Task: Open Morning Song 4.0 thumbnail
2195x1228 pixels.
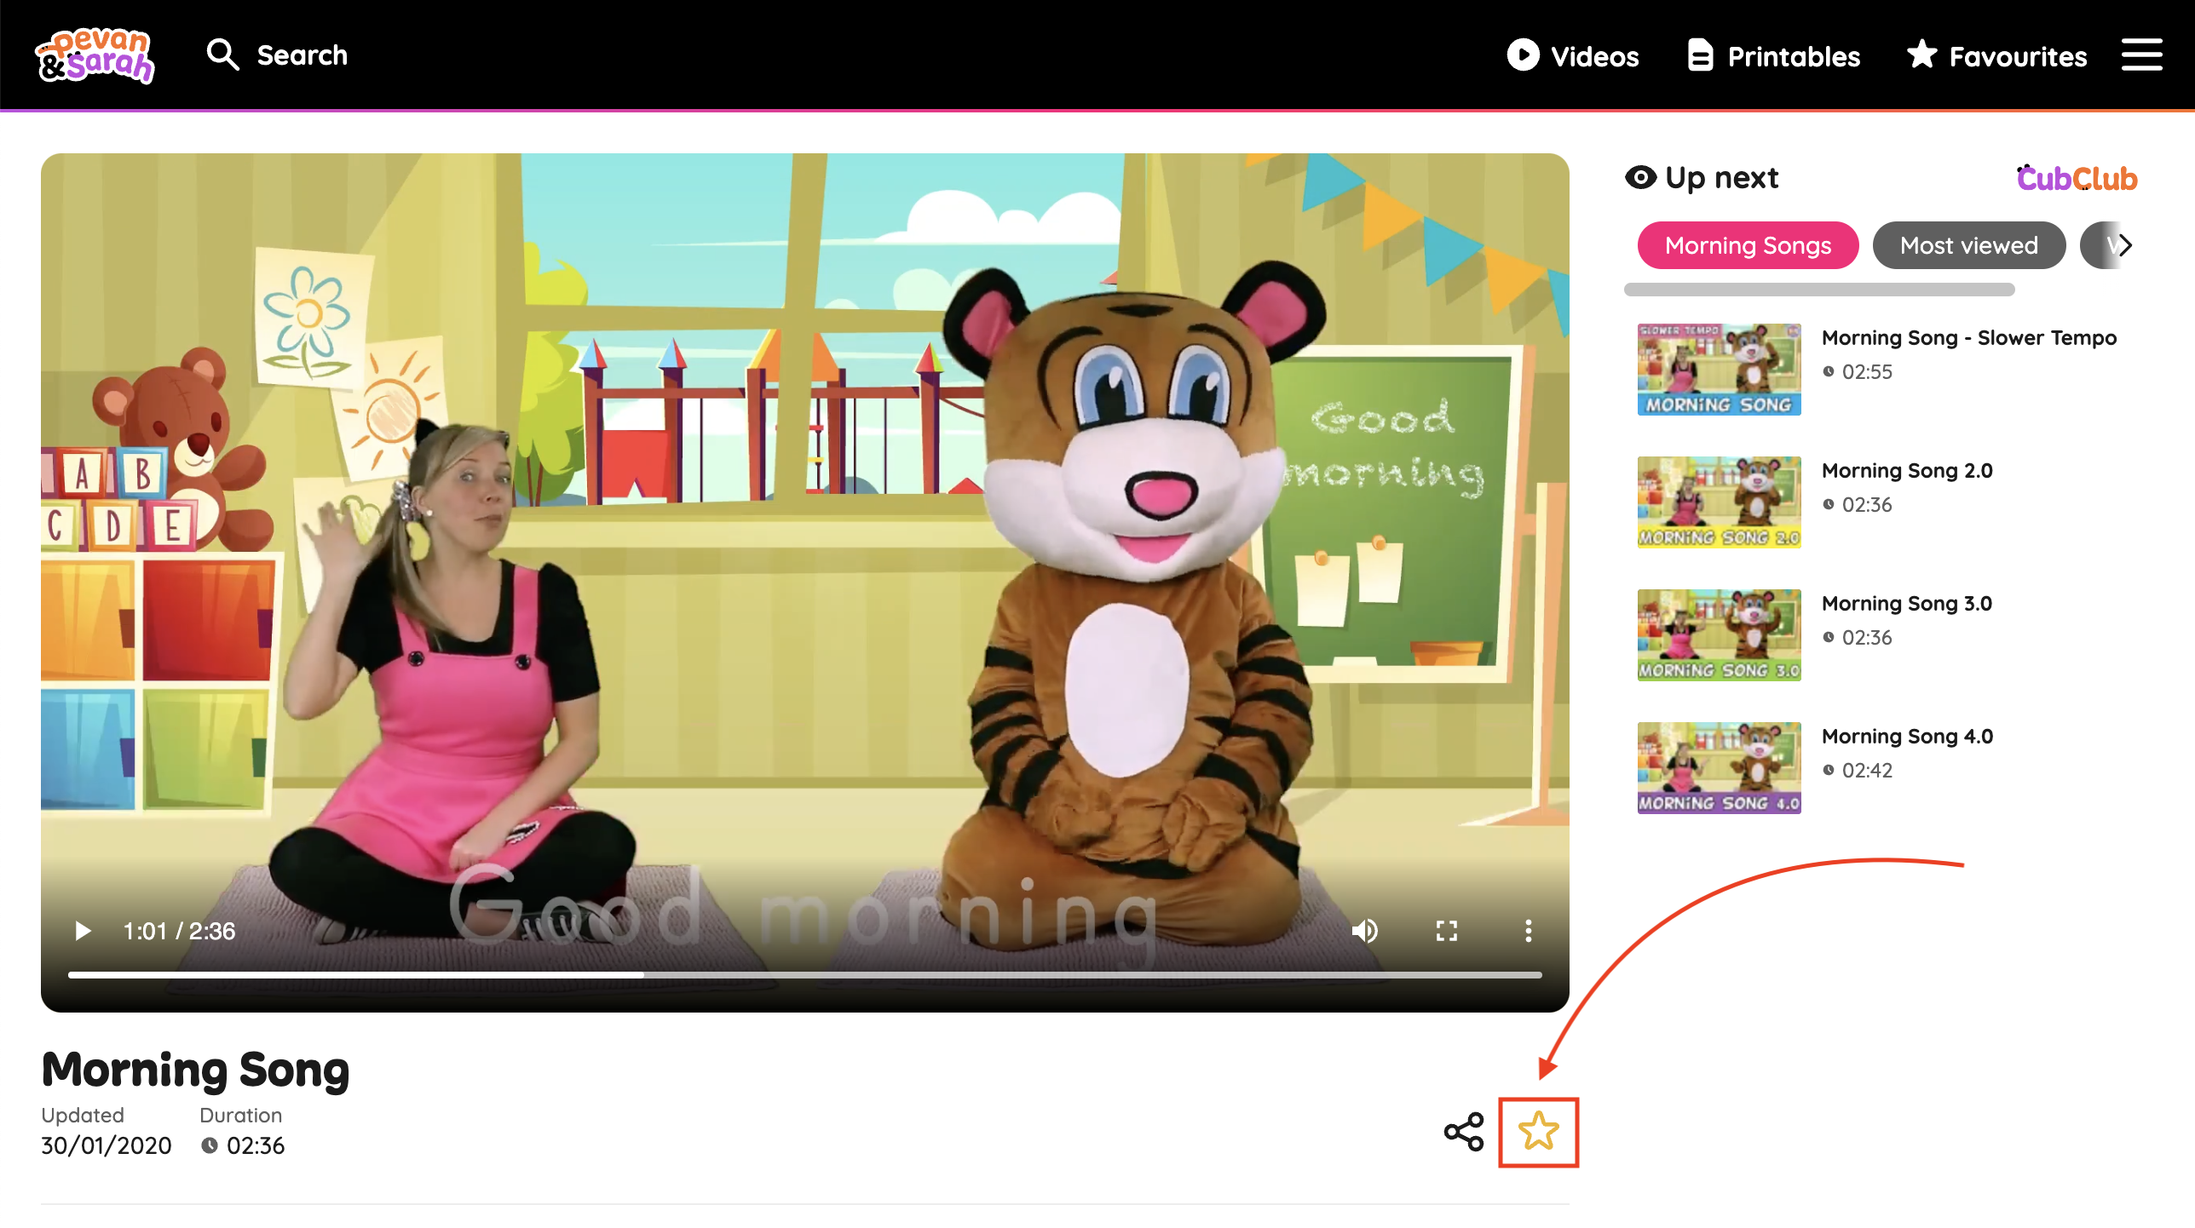Action: pyautogui.click(x=1719, y=768)
